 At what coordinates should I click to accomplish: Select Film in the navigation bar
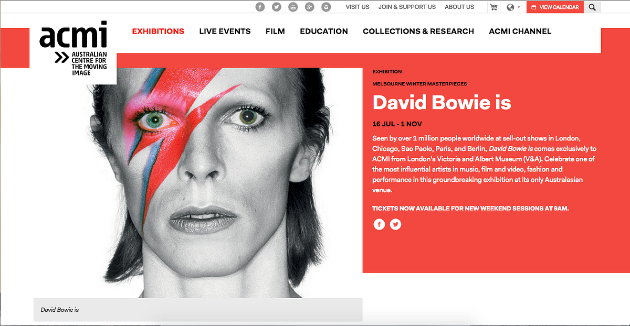[275, 31]
